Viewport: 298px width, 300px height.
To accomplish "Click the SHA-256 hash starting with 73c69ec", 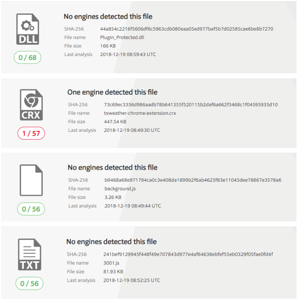I will click(191, 105).
